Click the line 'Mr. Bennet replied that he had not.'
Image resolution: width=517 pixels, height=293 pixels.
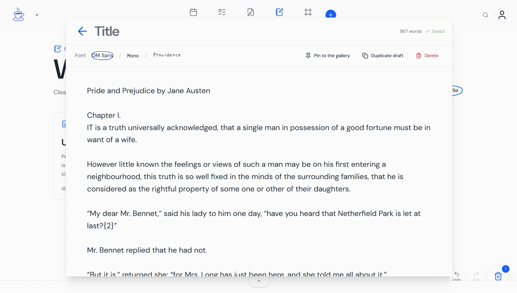147,250
